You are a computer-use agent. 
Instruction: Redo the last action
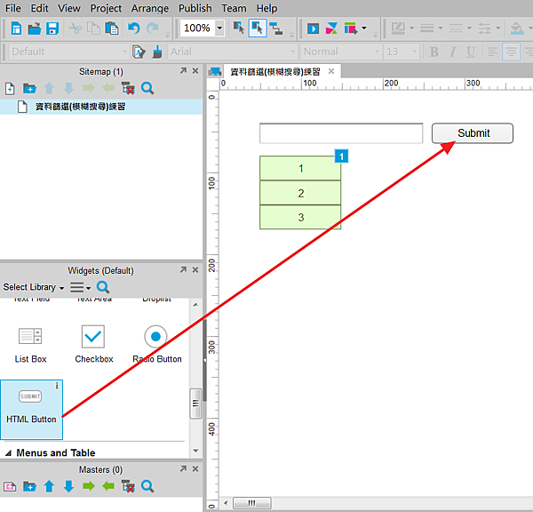pos(153,28)
